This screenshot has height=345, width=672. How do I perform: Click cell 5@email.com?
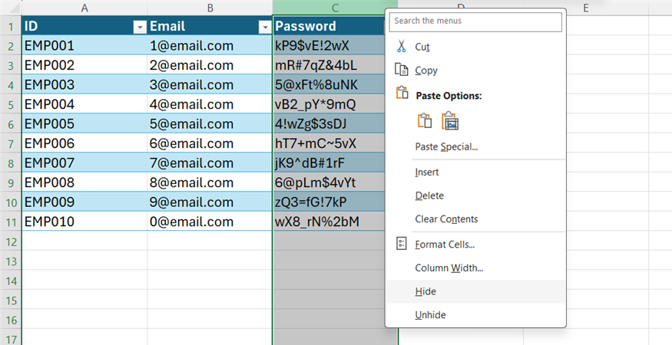click(x=210, y=123)
